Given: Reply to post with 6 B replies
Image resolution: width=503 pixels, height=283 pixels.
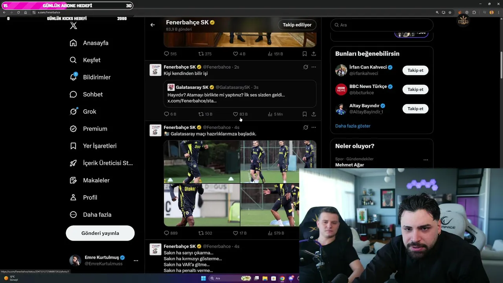Looking at the screenshot, I should point(166,114).
